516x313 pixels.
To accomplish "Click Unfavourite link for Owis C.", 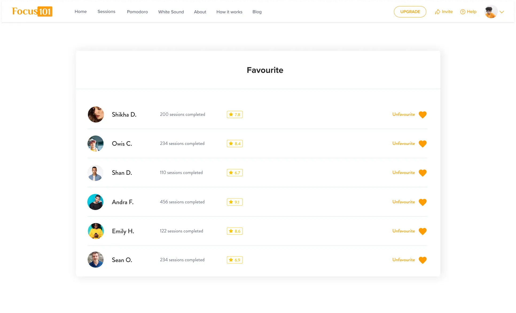I will click(403, 144).
